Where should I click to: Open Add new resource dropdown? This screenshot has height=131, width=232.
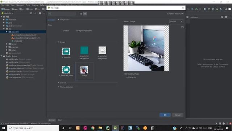[175, 14]
